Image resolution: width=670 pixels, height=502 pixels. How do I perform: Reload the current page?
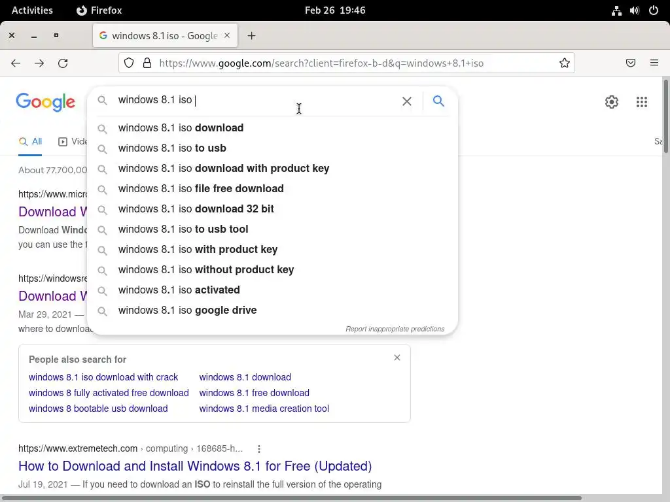63,63
